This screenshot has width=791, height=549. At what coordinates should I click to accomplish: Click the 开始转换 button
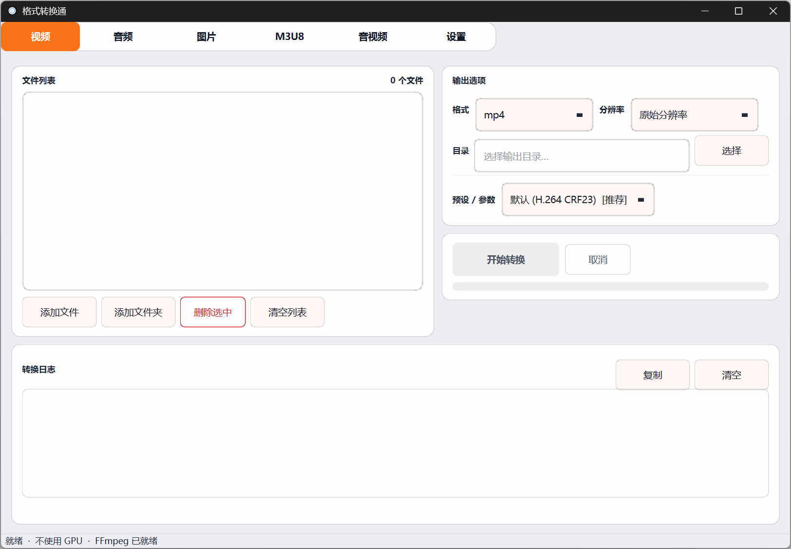click(x=506, y=260)
